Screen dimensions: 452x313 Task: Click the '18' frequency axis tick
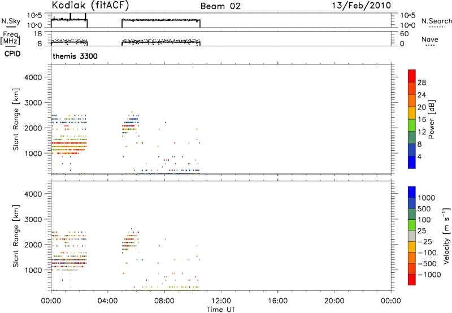[x=38, y=34]
